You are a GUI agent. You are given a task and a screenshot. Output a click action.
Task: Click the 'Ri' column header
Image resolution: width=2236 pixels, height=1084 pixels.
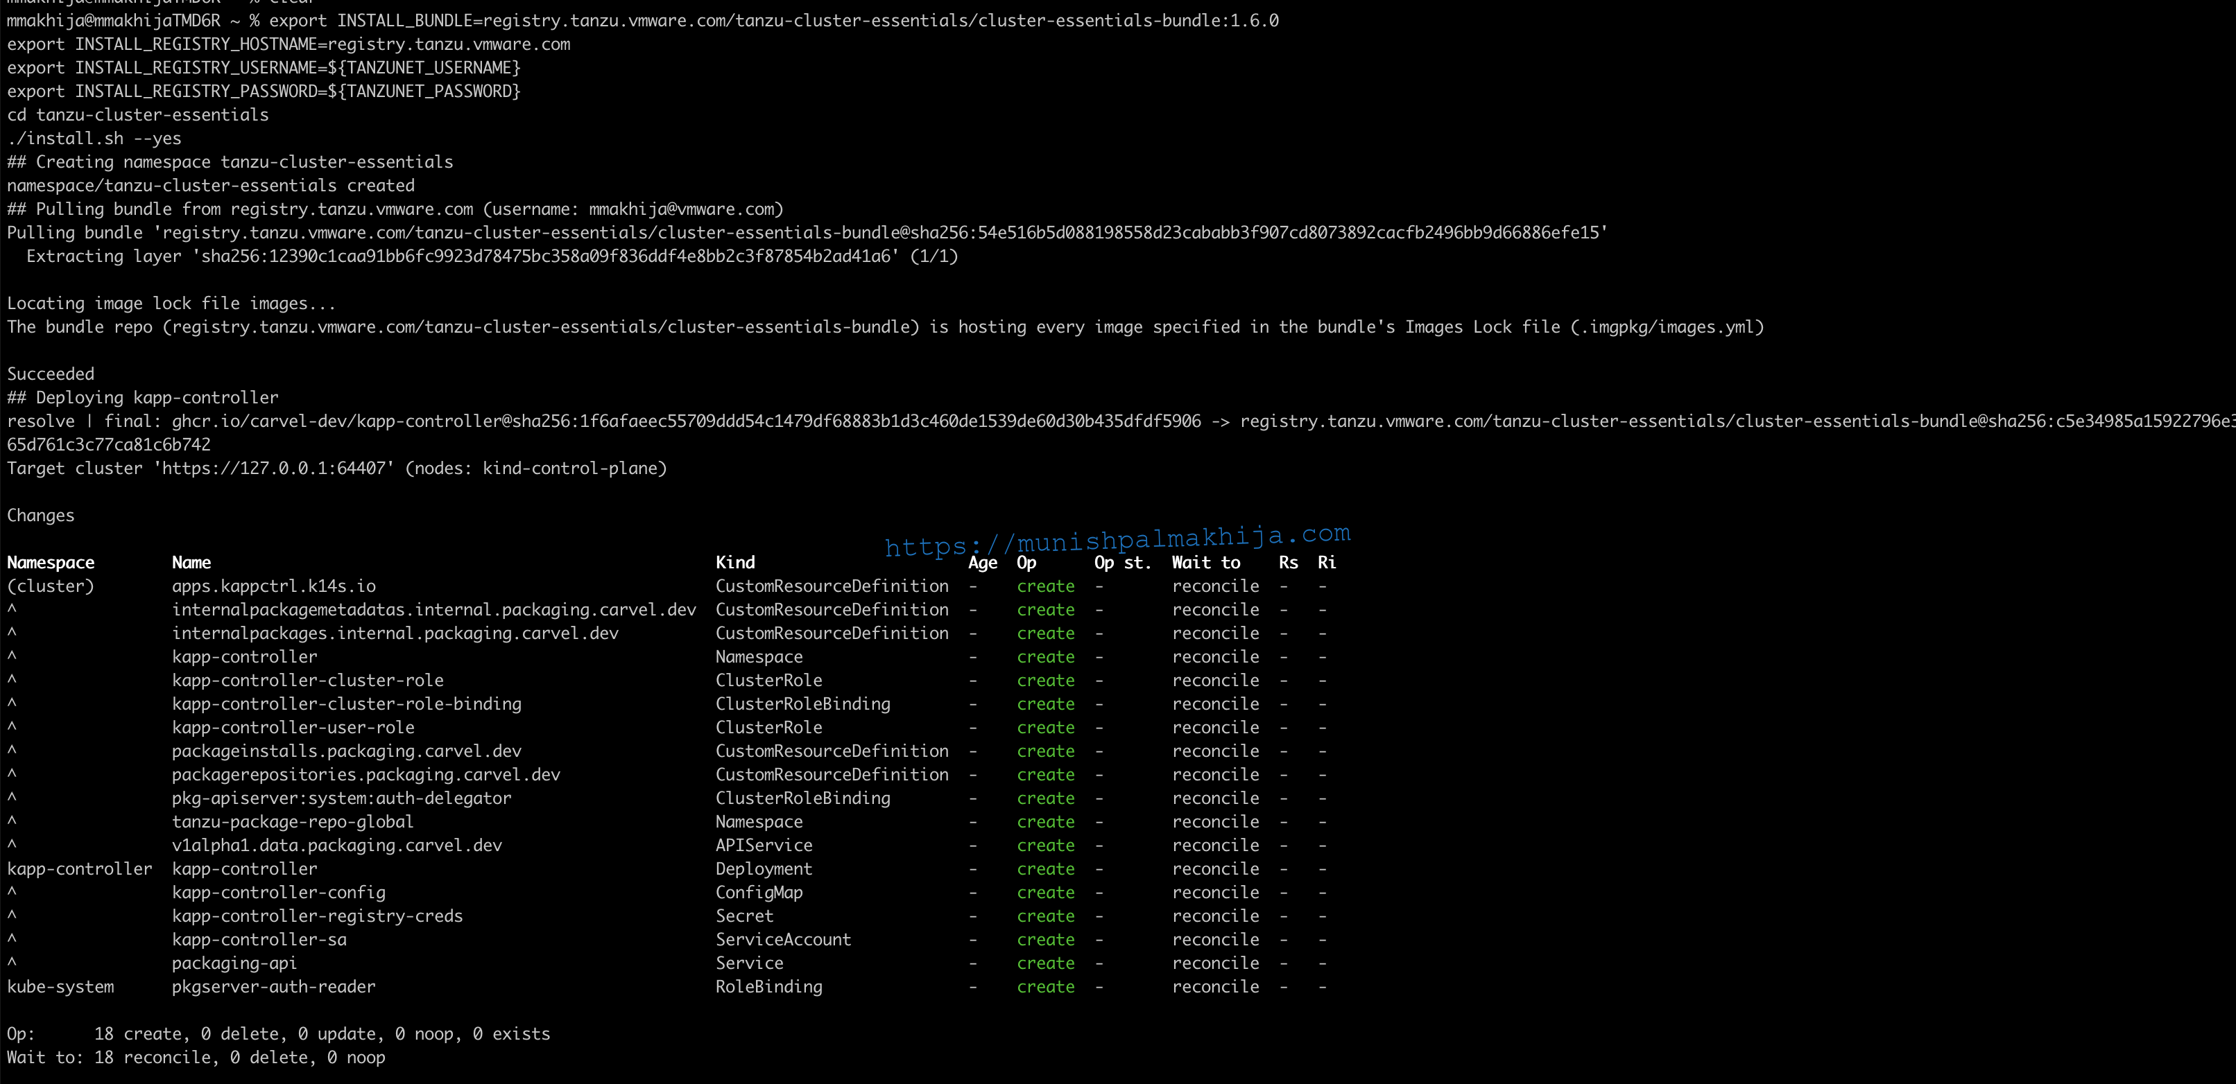[x=1326, y=562]
